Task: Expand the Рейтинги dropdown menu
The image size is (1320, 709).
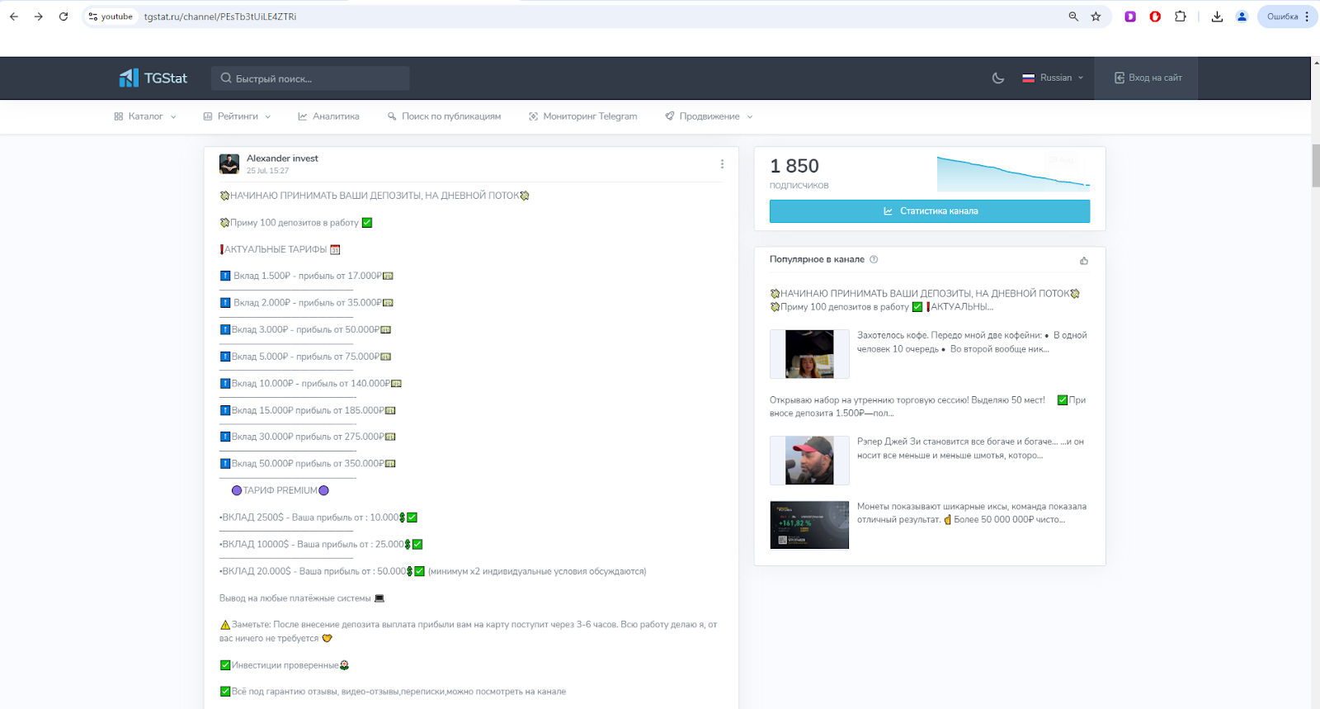Action: pos(237,116)
